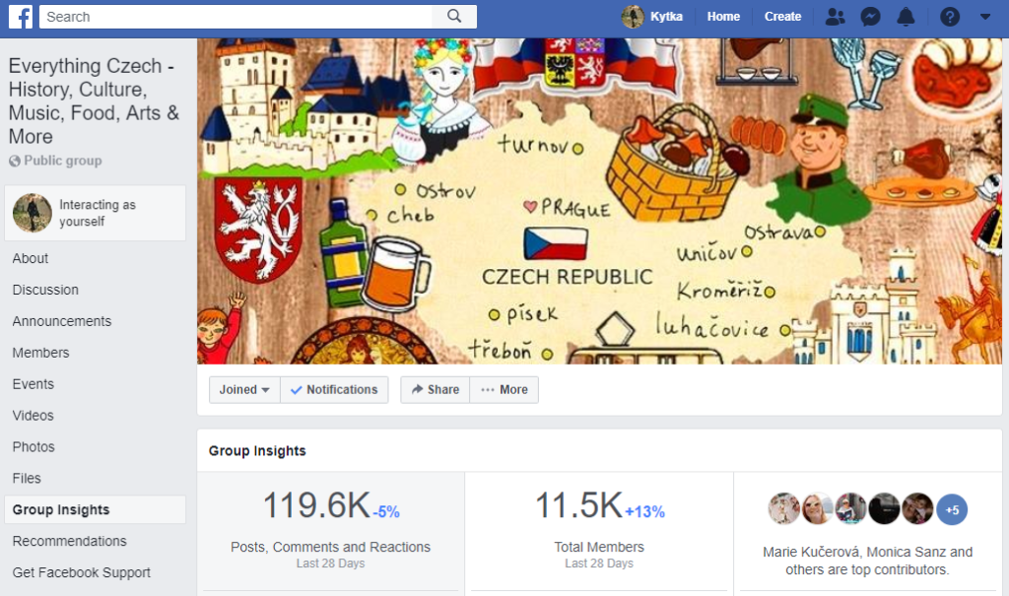Click Kytka's profile picture in top bar

633,17
